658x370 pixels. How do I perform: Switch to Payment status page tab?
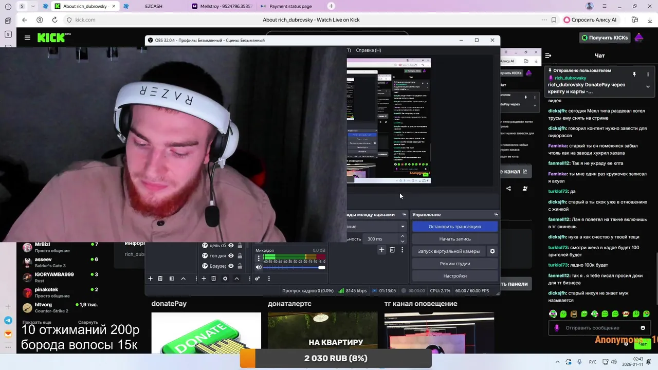[290, 6]
